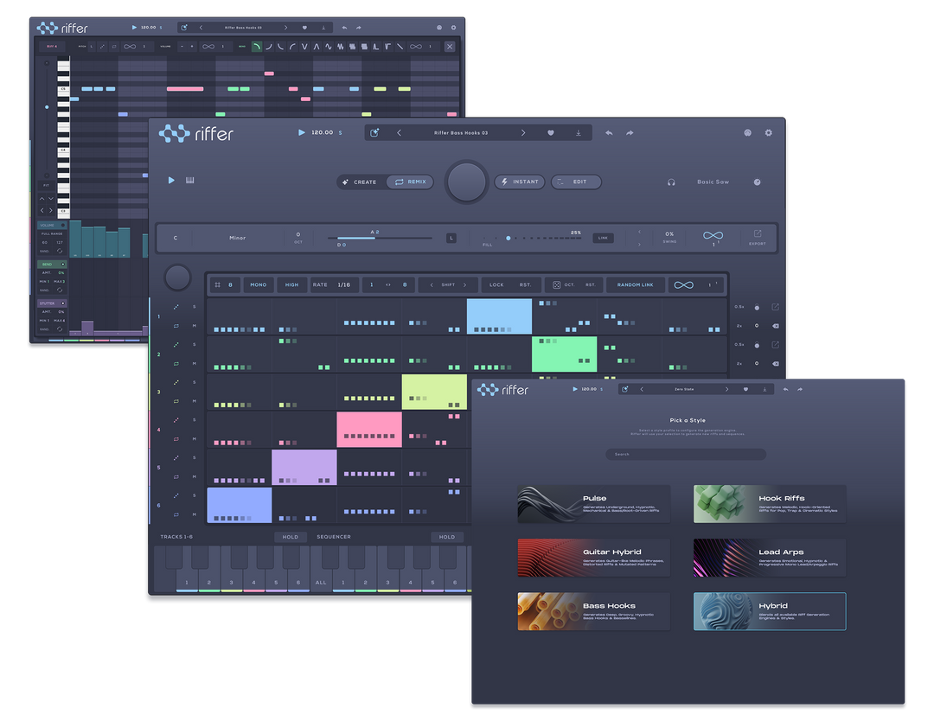Image resolution: width=934 pixels, height=721 pixels.
Task: Open the Minor scale selector
Action: click(237, 238)
